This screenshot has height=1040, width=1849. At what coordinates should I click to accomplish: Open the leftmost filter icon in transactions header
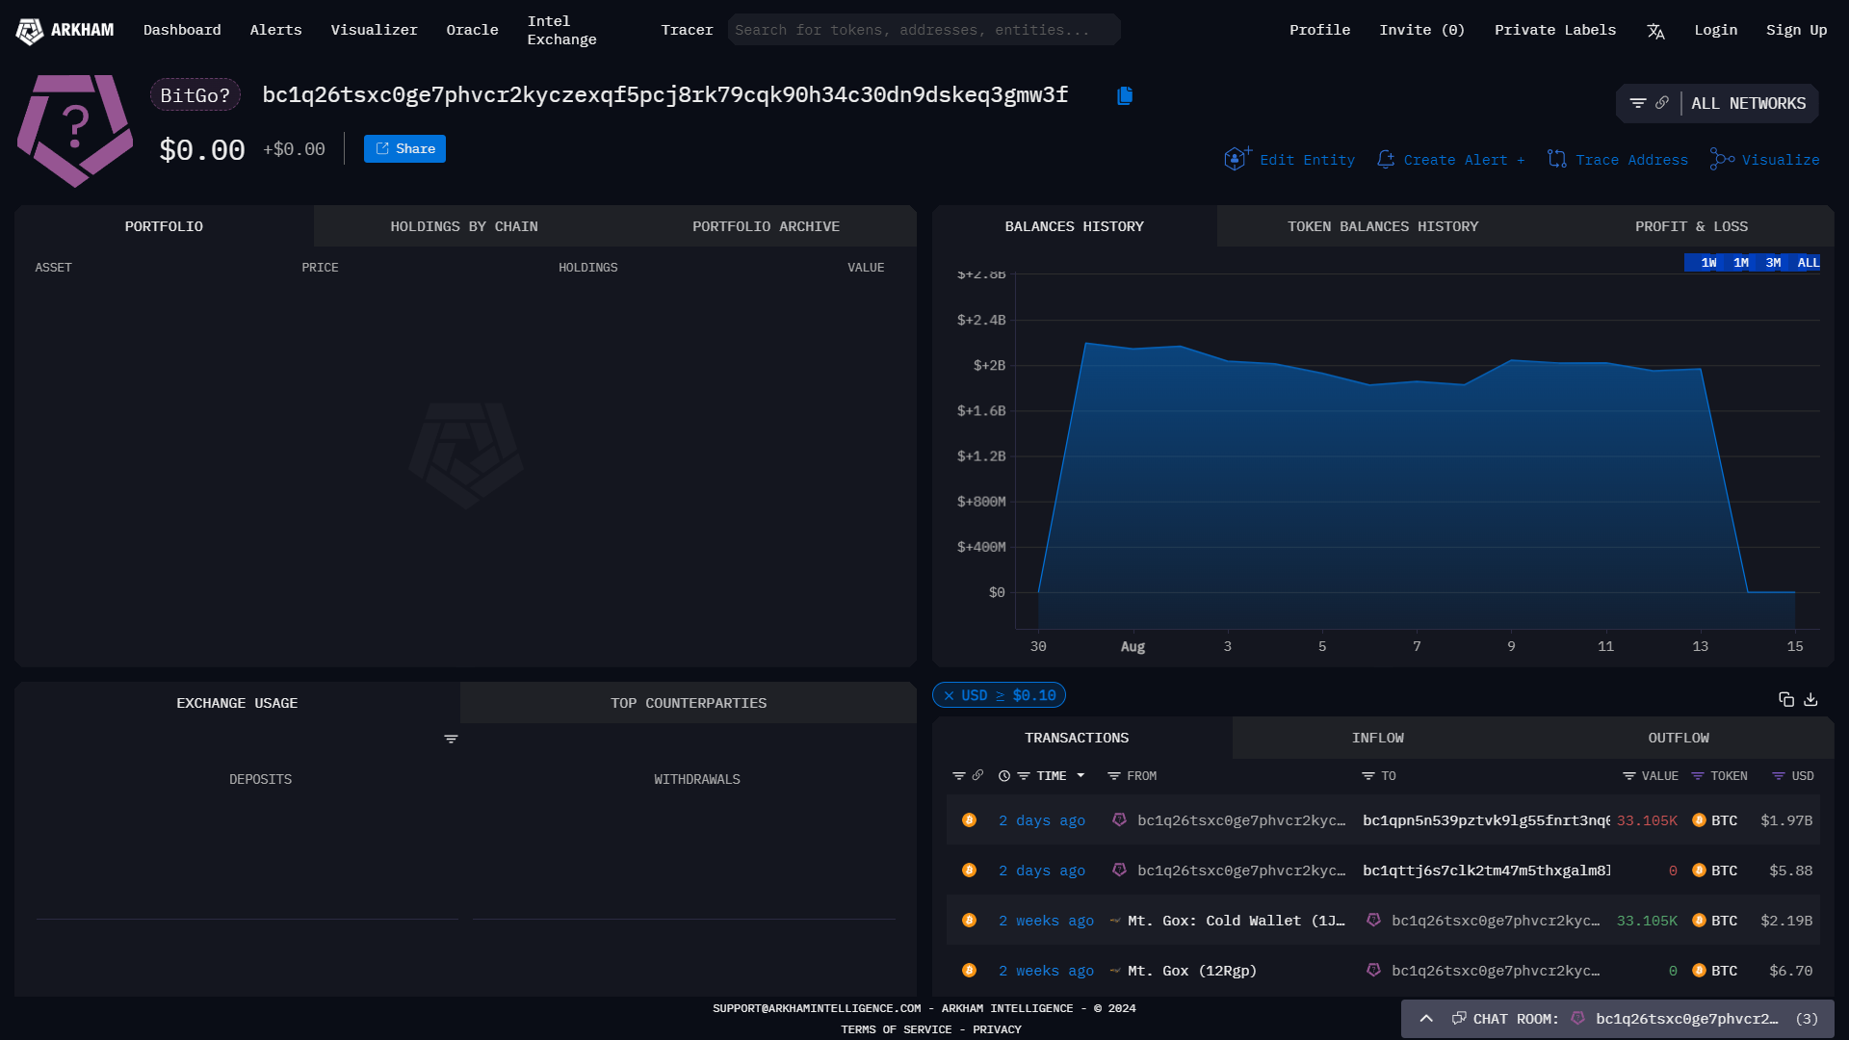958,776
